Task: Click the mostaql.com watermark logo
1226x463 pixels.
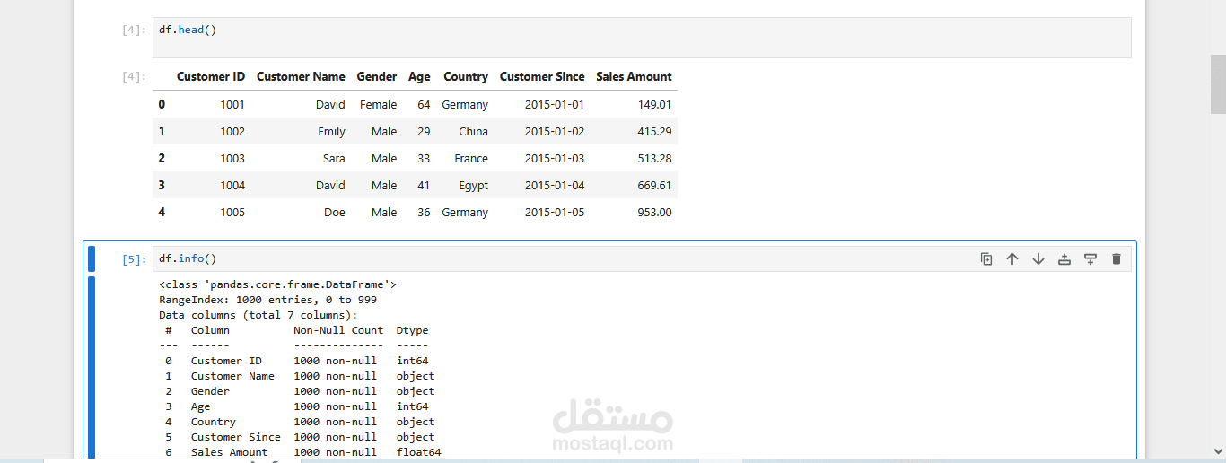Action: click(x=613, y=427)
